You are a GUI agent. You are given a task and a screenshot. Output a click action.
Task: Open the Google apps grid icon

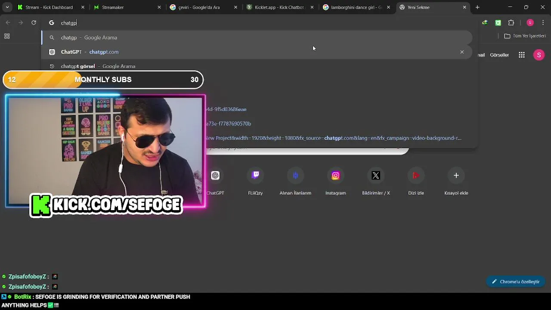point(522,55)
